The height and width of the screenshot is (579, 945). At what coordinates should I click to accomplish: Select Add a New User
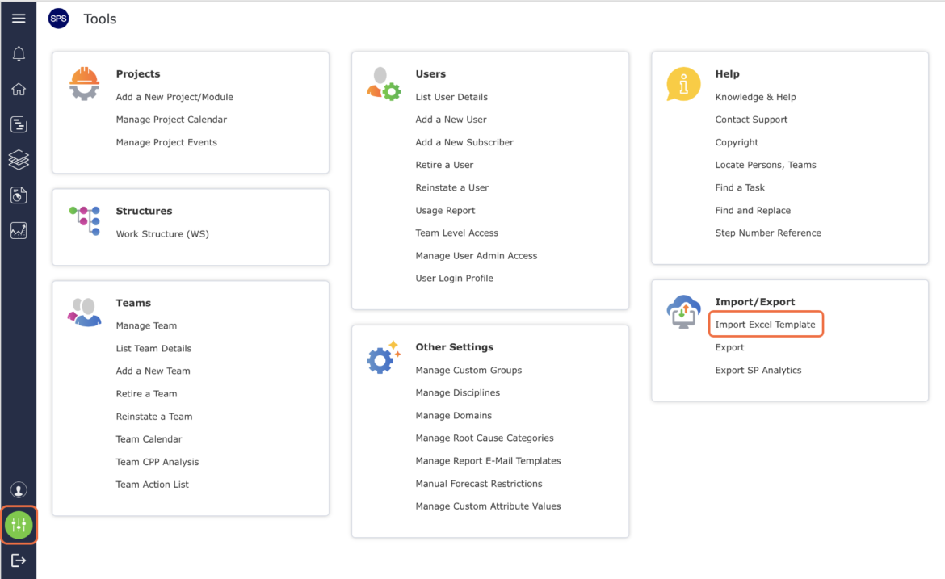coord(451,120)
